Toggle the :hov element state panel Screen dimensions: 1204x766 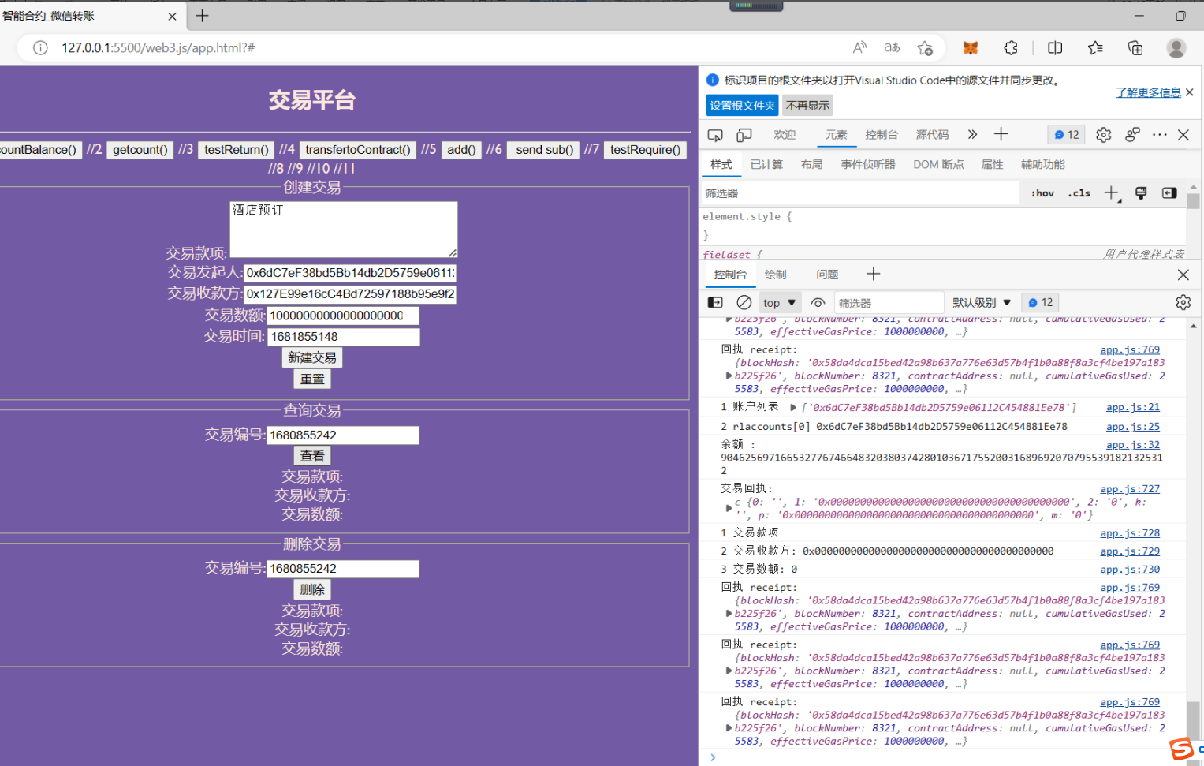tap(1042, 193)
